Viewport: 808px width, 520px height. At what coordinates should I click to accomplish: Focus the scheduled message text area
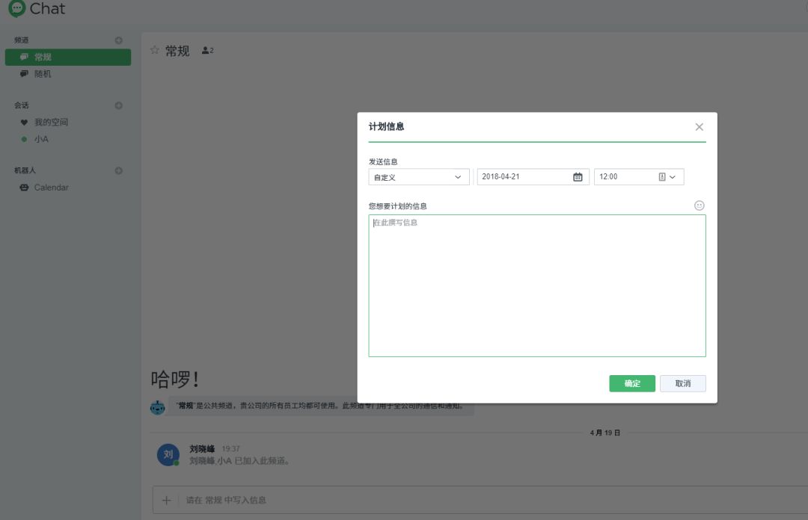(537, 285)
